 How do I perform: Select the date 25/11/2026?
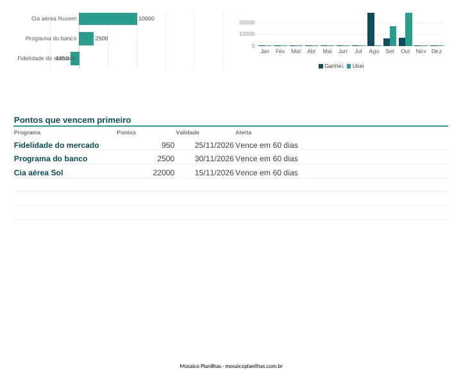pos(214,145)
